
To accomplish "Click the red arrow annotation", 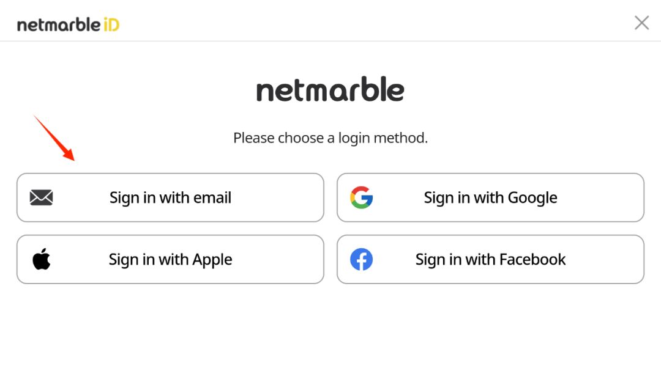I will [54, 138].
